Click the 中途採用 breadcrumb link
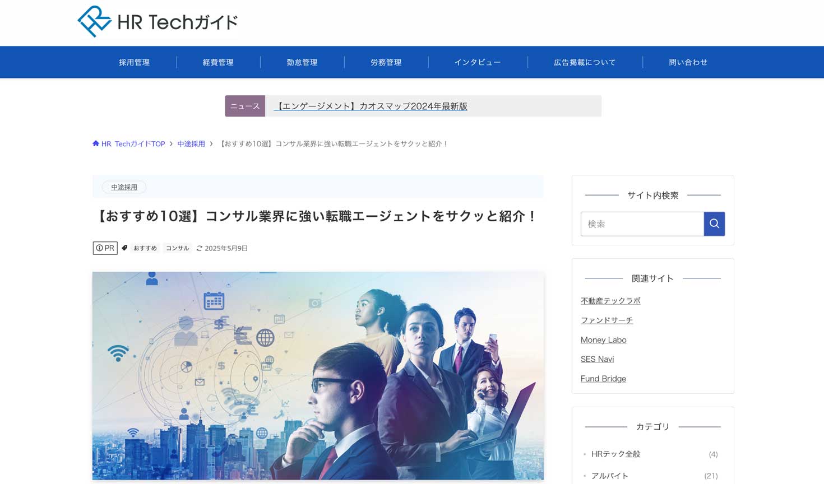Image resolution: width=824 pixels, height=484 pixels. click(191, 144)
